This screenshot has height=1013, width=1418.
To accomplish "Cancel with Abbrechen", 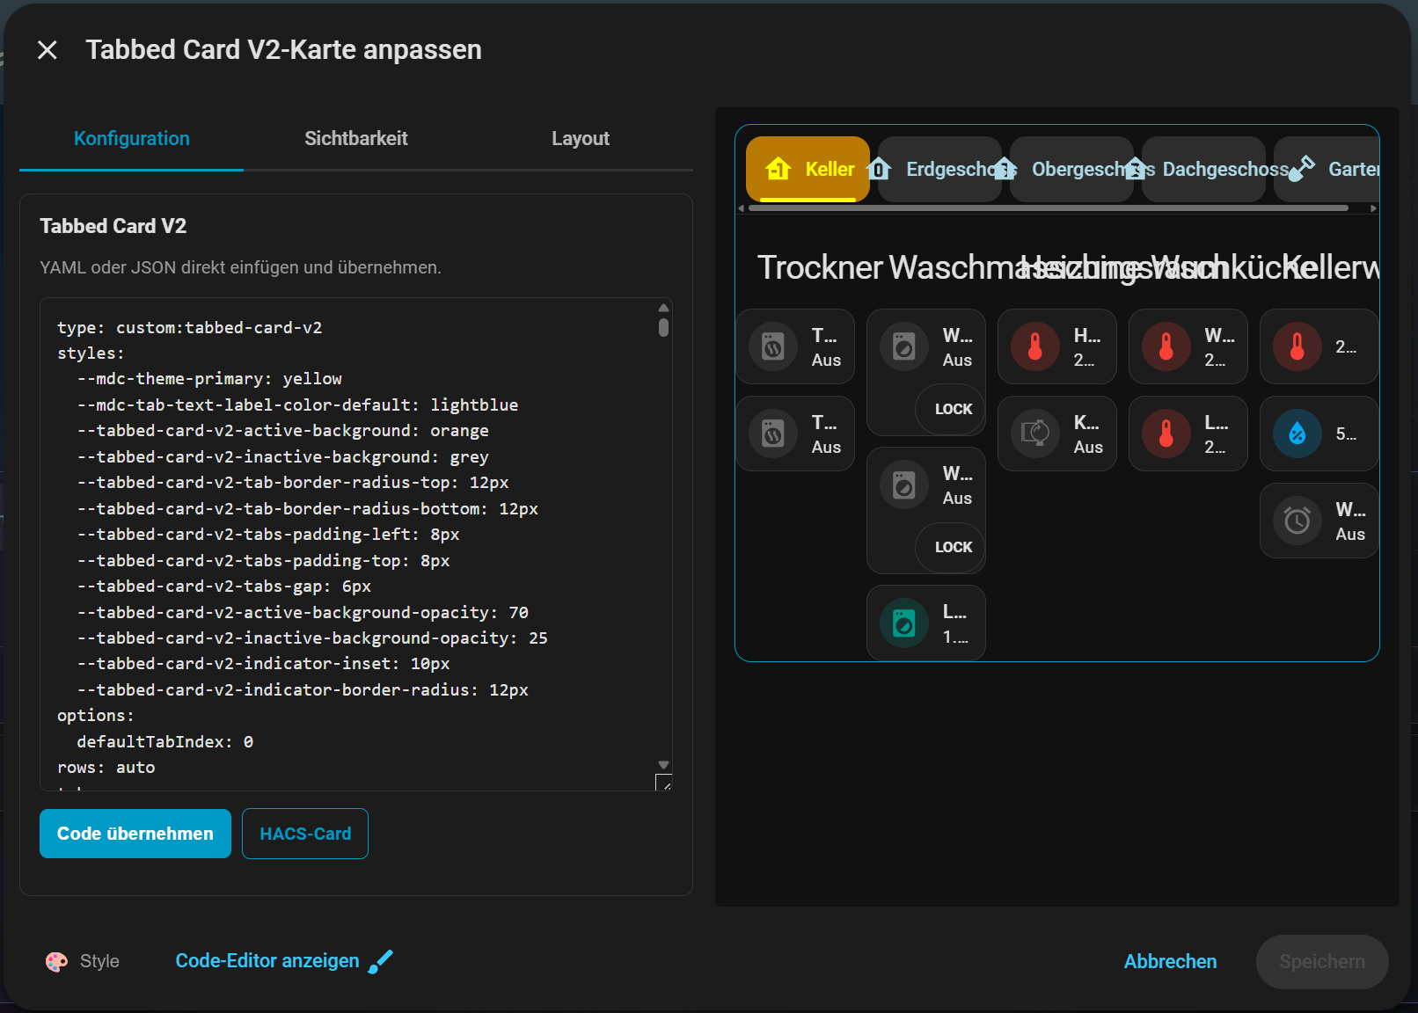I will (1170, 962).
